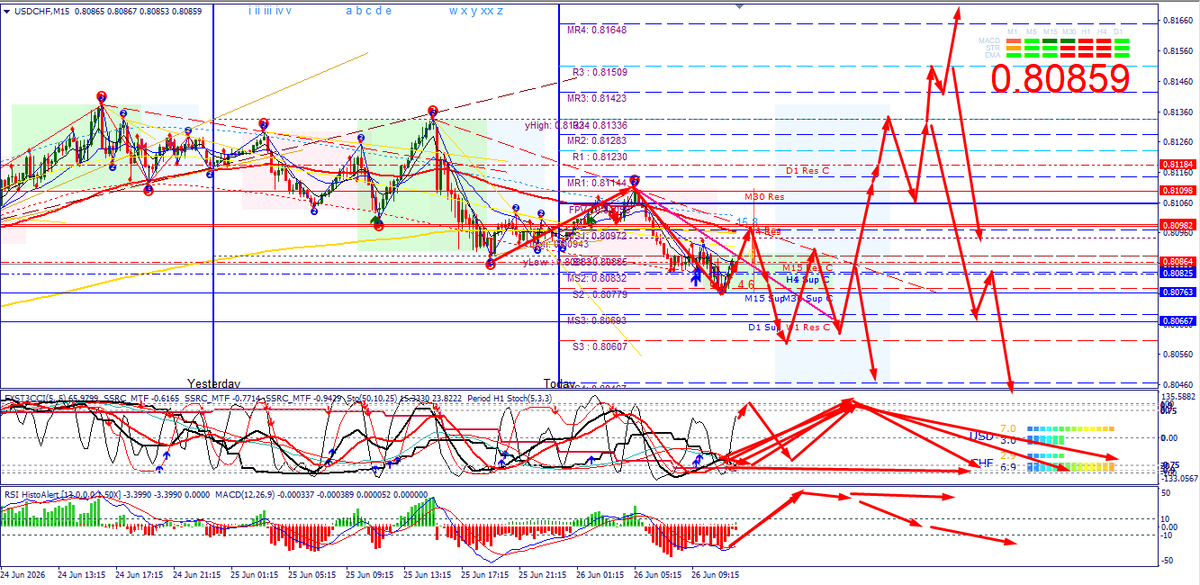Viewport: 1200px width, 585px height.
Task: Click the M30 Res resistance label
Action: [764, 196]
